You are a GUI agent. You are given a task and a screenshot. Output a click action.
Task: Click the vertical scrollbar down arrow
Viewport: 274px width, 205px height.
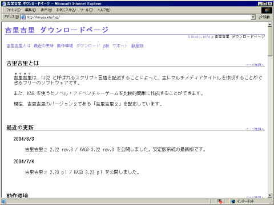(270, 195)
